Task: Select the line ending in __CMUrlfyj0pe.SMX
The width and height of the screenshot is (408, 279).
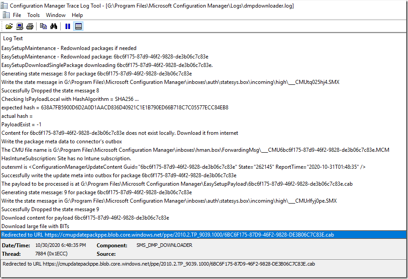Action: (x=204, y=201)
